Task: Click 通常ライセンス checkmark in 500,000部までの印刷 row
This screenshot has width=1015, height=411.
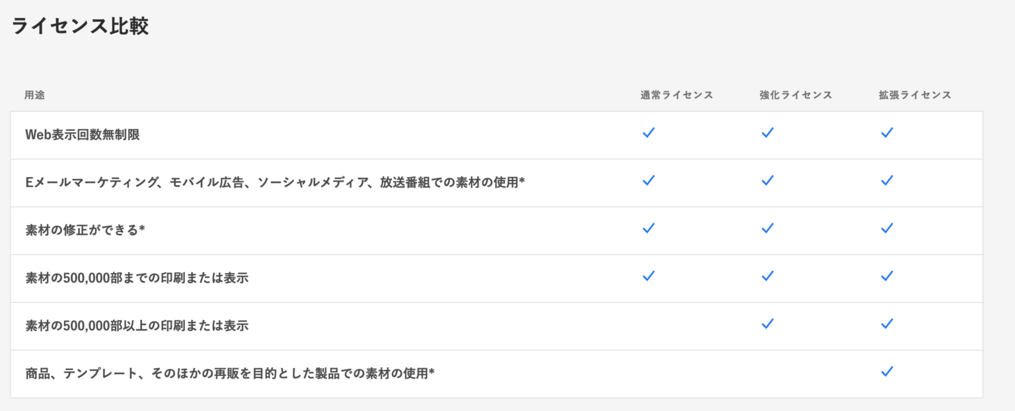Action: [648, 276]
